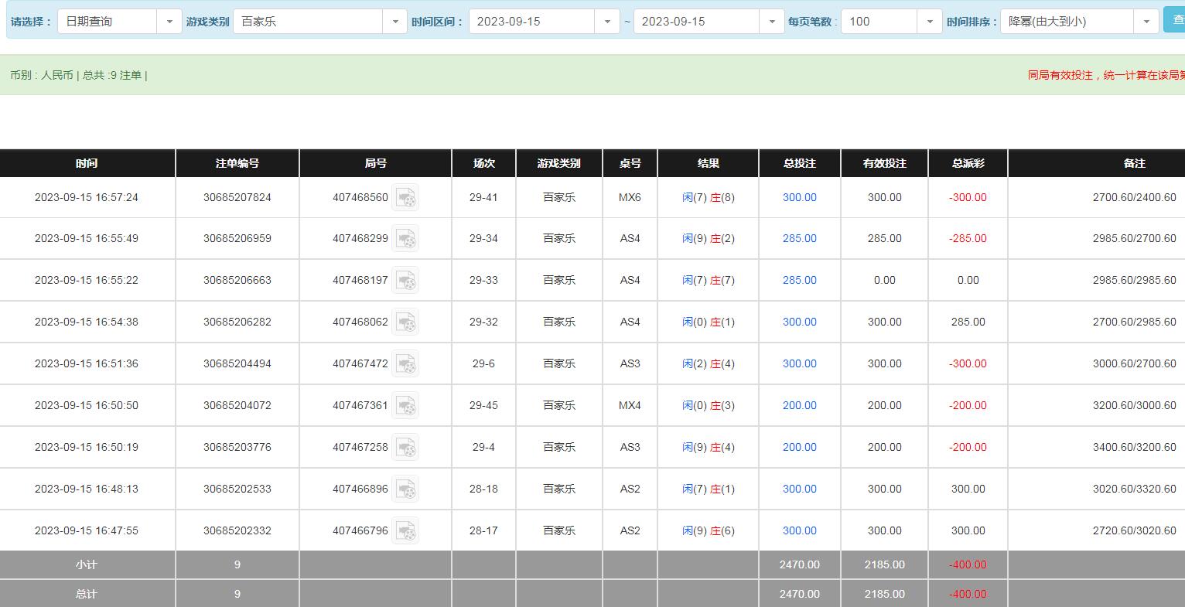This screenshot has height=607, width=1185.
Task: Open the 游戏类别 dropdown showing 百家乐
Action: [x=319, y=22]
